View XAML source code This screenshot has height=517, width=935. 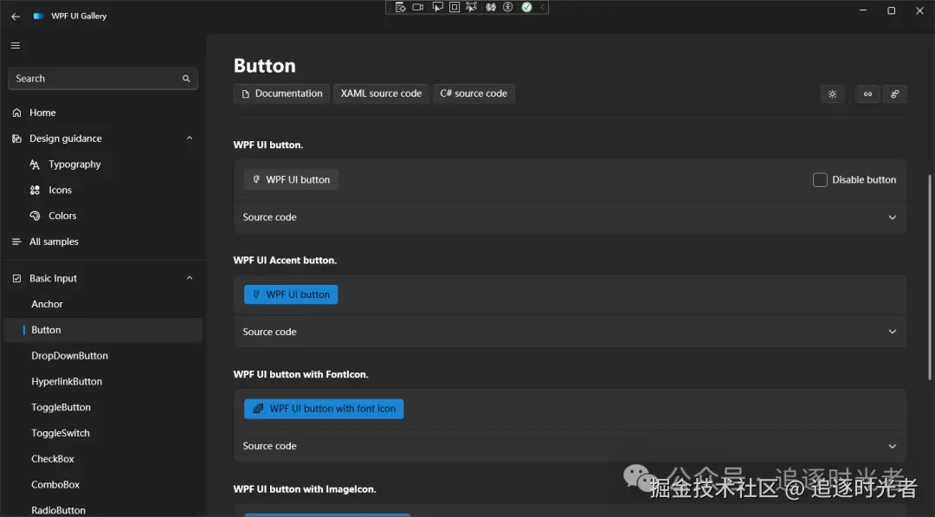[381, 94]
